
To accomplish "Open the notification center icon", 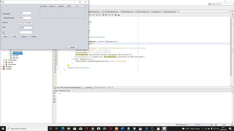I will tap(230, 128).
